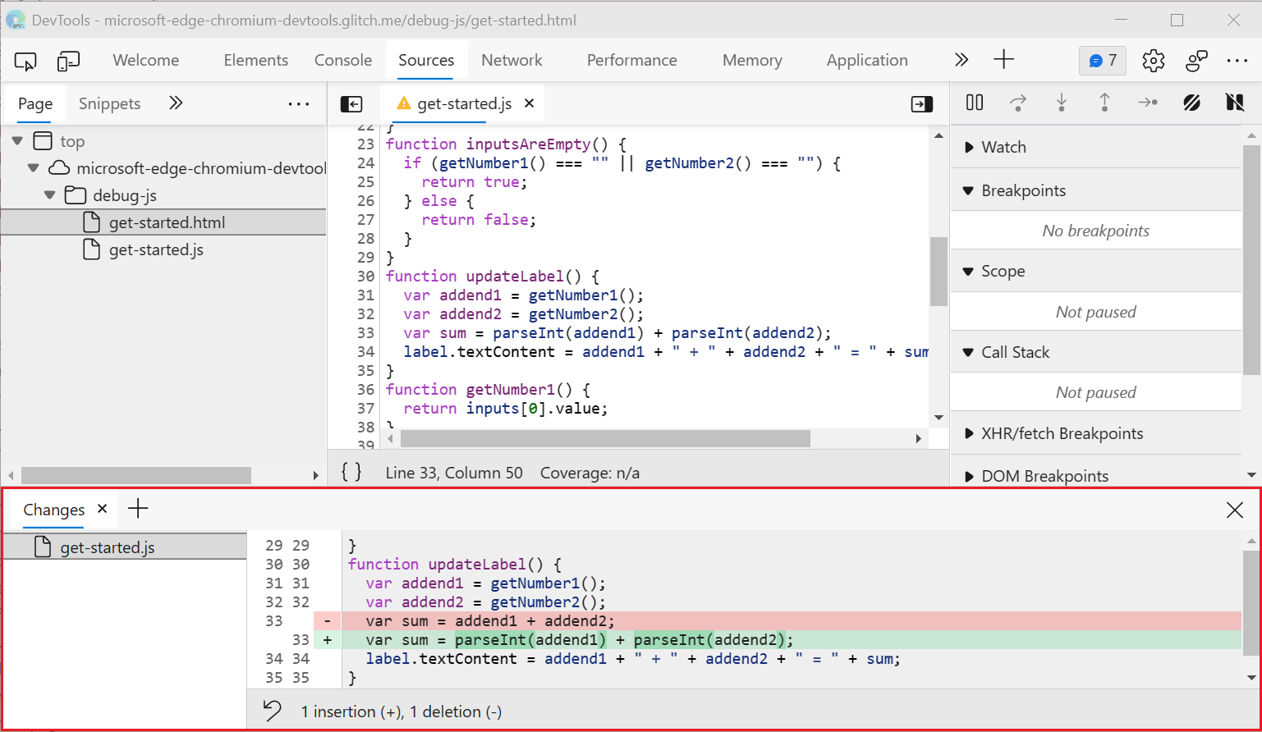Step into next function call
Image resolution: width=1262 pixels, height=732 pixels.
click(x=1062, y=103)
